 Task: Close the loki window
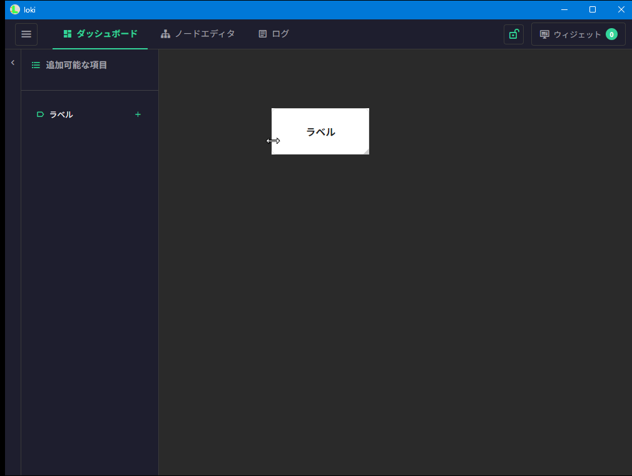coord(621,9)
